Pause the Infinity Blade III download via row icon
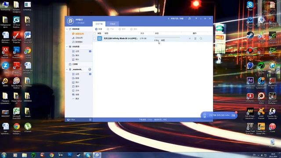This screenshot has height=158, width=281. pyautogui.click(x=190, y=38)
